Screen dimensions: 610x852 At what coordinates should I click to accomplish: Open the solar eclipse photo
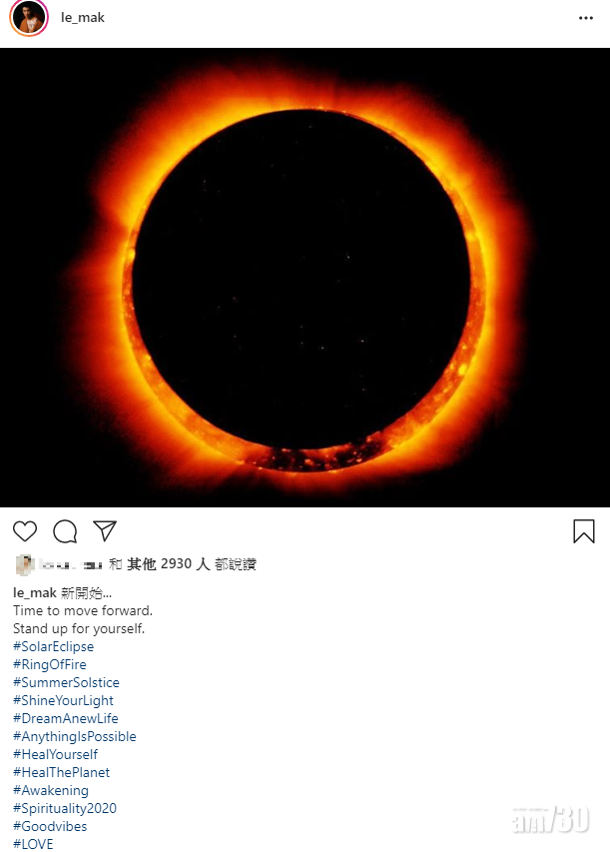click(x=305, y=277)
